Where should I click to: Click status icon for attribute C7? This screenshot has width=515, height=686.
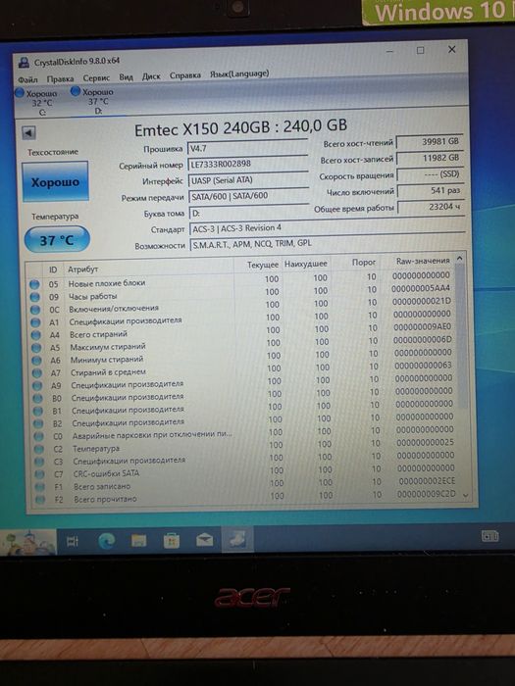(40, 474)
